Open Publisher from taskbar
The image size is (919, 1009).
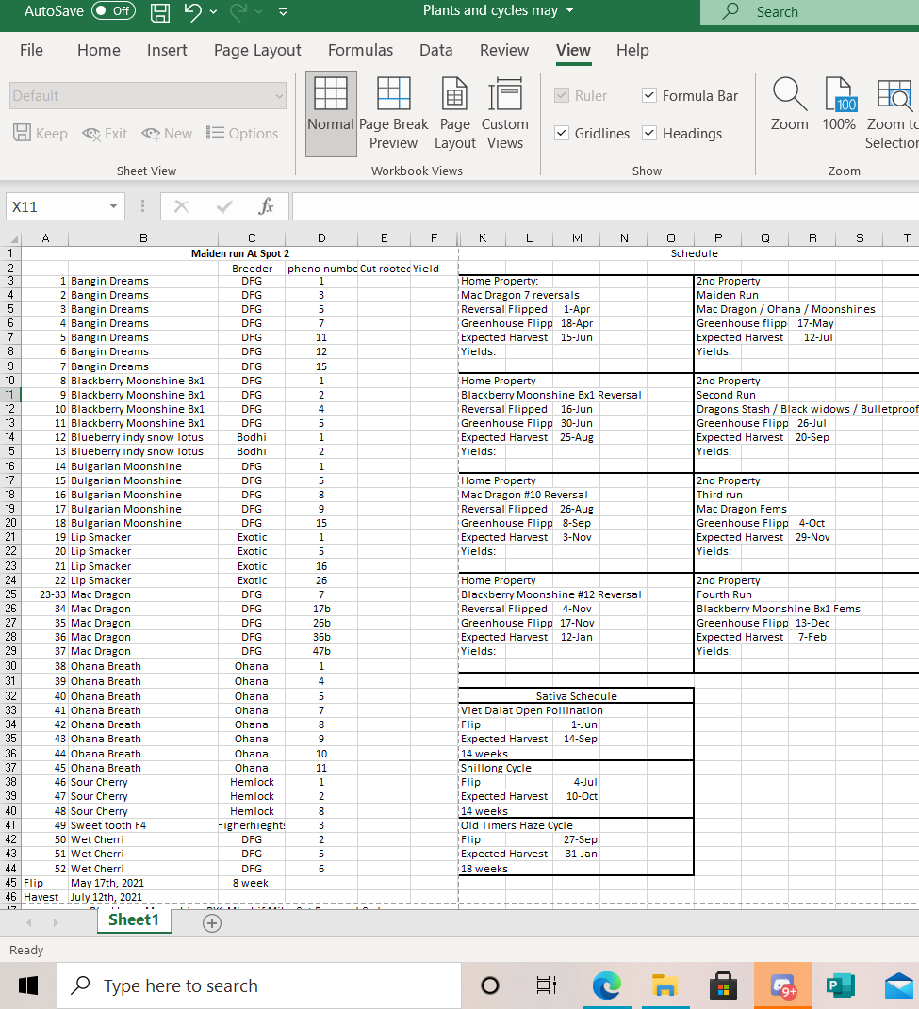[x=841, y=985]
